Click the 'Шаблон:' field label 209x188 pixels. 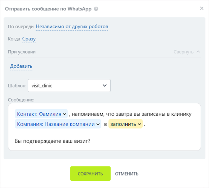pos(17,86)
